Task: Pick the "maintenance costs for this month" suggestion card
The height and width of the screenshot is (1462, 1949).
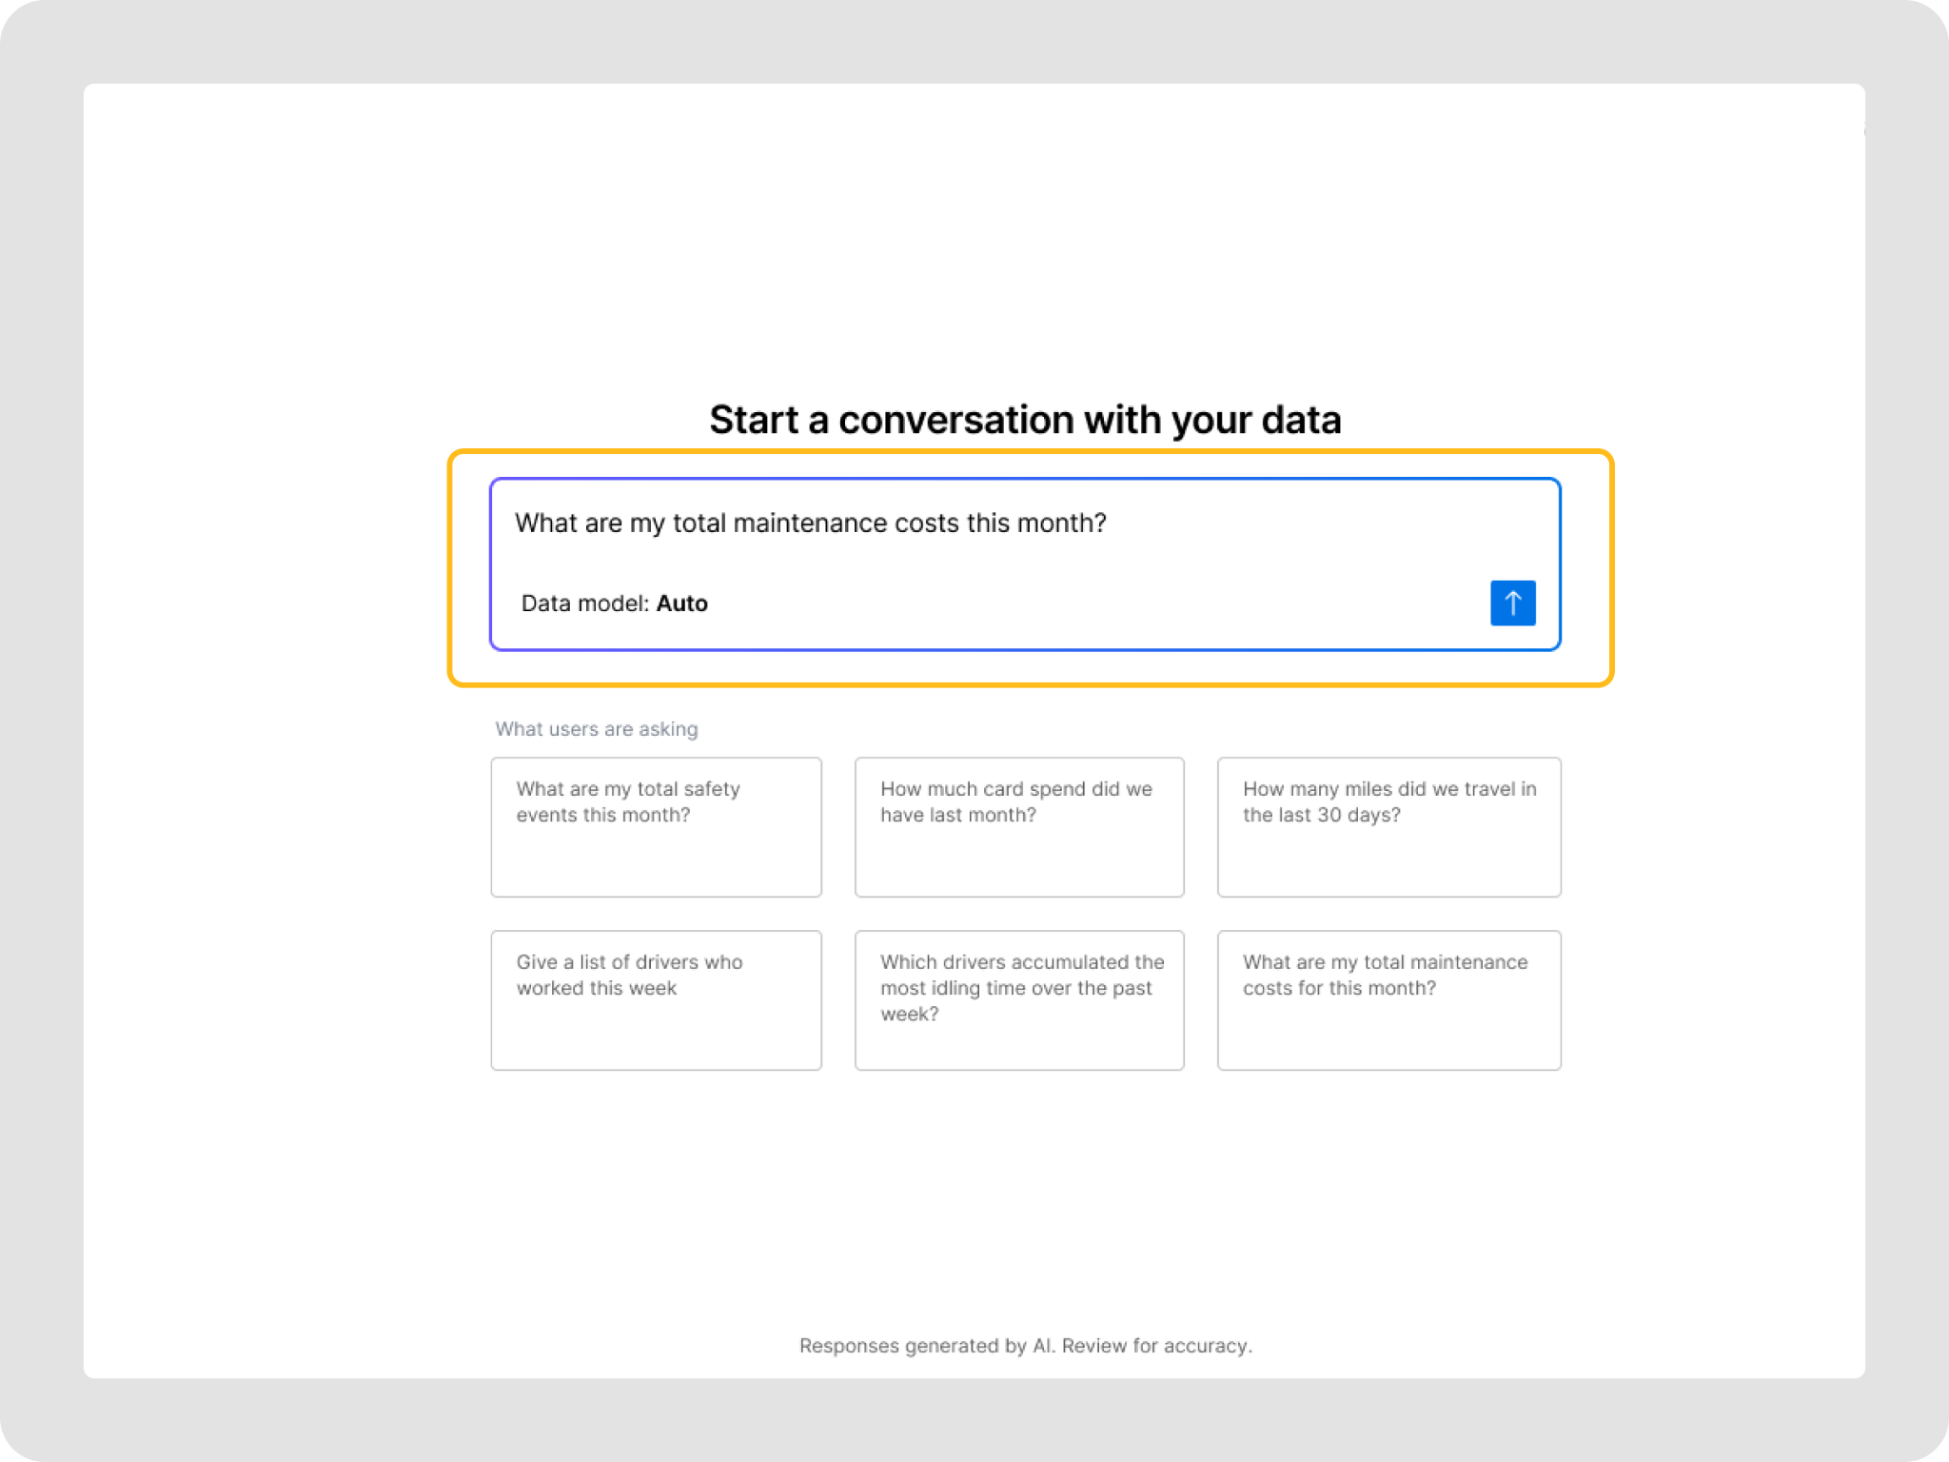Action: coord(1388,999)
